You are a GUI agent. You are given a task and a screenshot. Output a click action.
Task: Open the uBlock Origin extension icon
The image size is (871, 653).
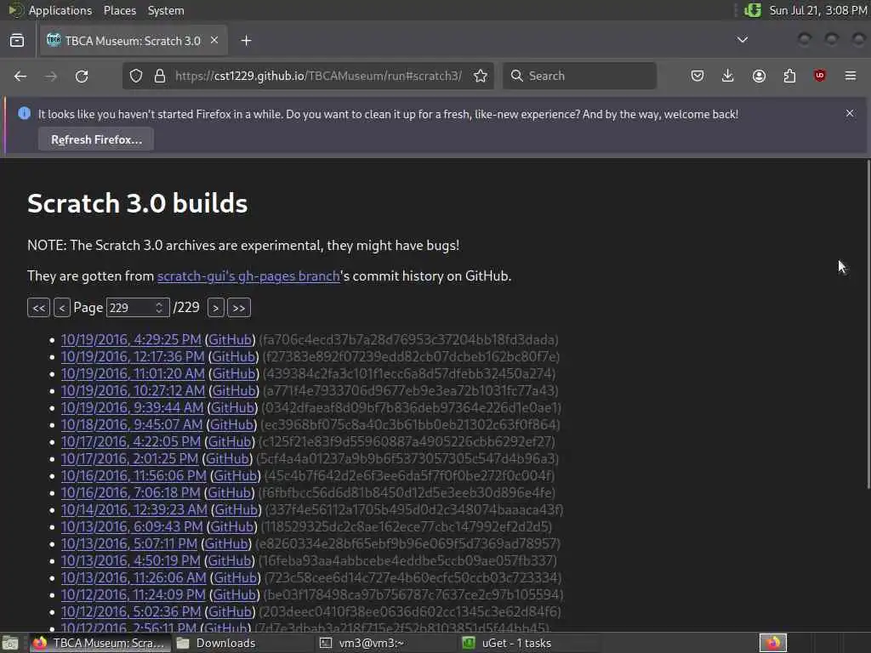(x=820, y=76)
